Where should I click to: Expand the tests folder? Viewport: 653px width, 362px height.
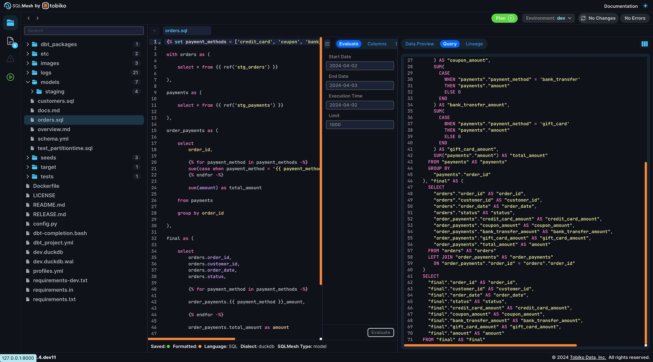pos(27,177)
